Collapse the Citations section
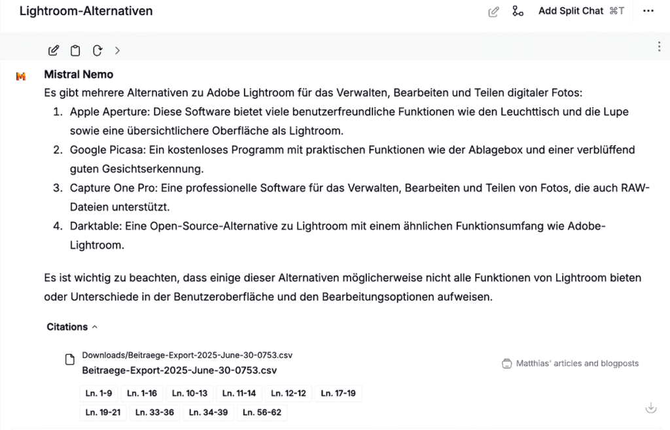The image size is (670, 430). (72, 327)
